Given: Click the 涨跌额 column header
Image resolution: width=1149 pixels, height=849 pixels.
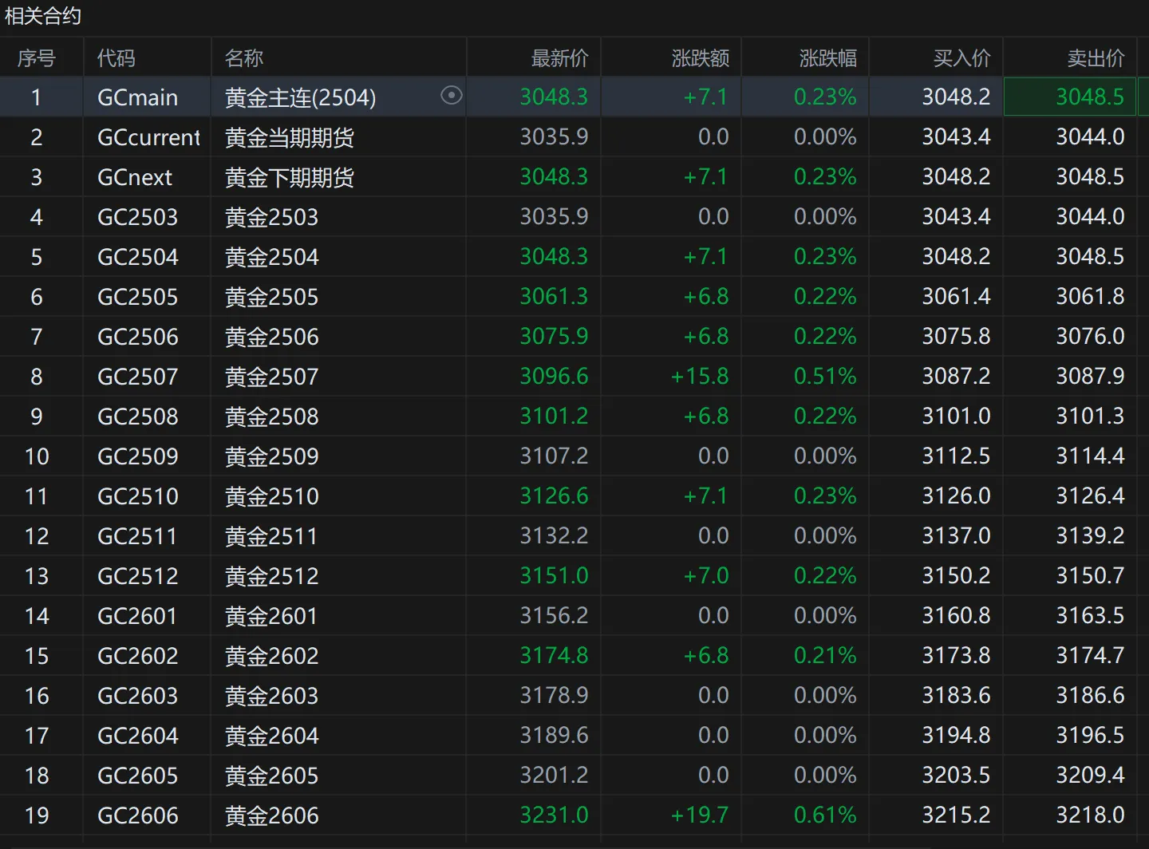Looking at the screenshot, I should [700, 58].
